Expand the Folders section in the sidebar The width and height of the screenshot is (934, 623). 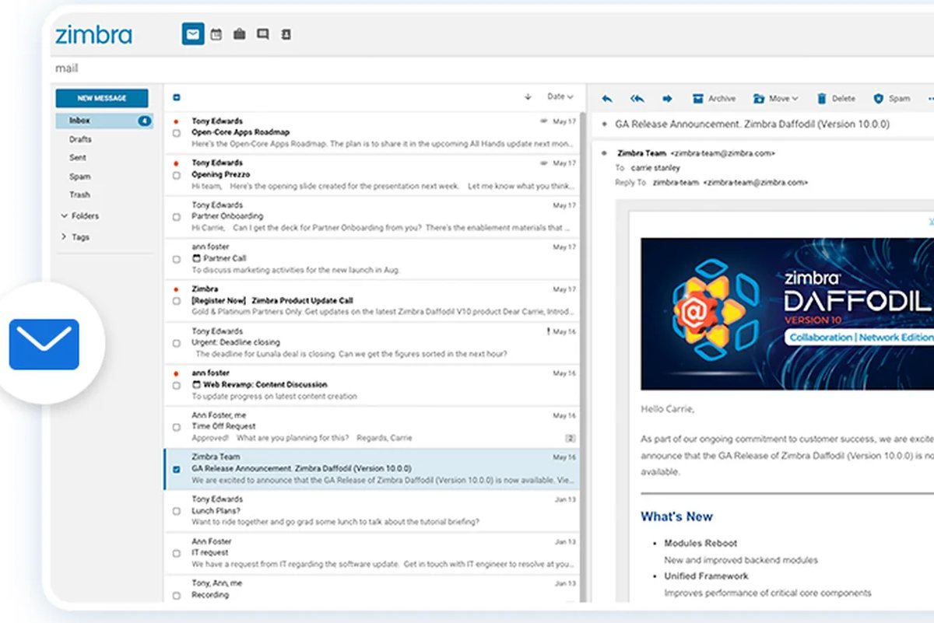79,216
